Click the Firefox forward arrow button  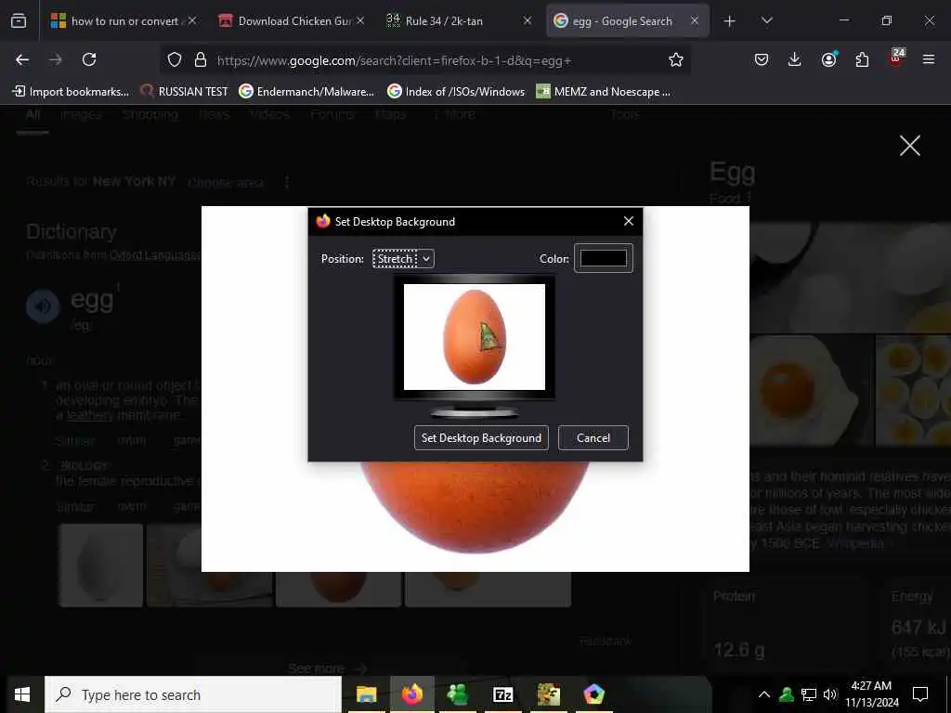pos(56,59)
